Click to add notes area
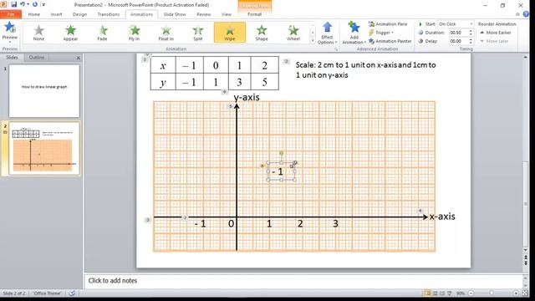The height and width of the screenshot is (301, 535). [303, 281]
